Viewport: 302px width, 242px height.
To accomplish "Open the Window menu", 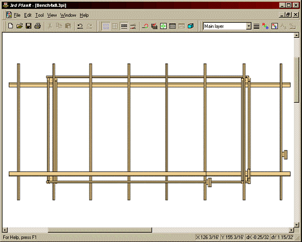I will (x=68, y=15).
